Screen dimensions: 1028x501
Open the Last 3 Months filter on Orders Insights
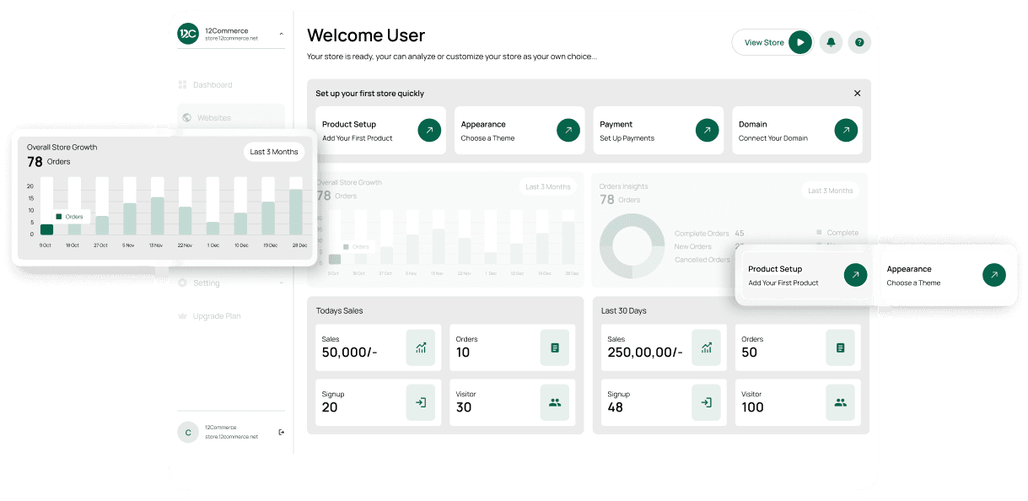830,191
